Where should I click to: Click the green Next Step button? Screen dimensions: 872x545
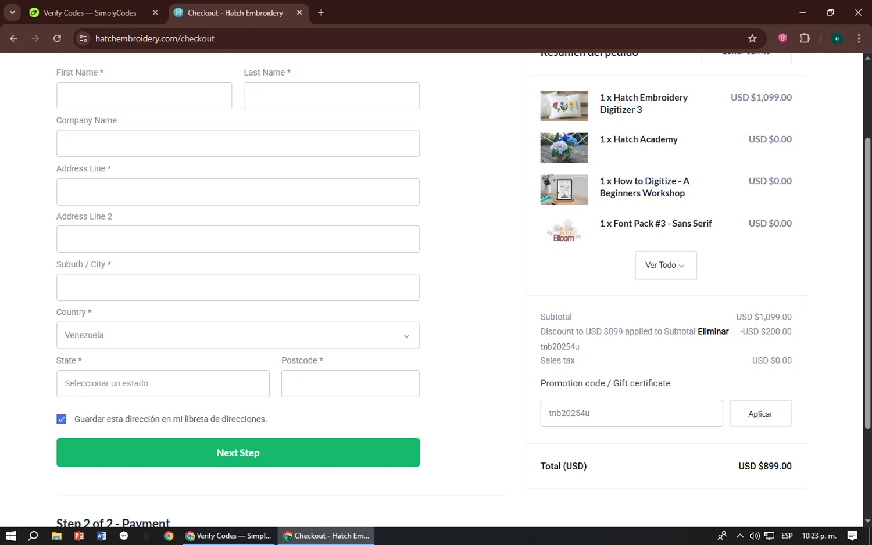pyautogui.click(x=238, y=452)
